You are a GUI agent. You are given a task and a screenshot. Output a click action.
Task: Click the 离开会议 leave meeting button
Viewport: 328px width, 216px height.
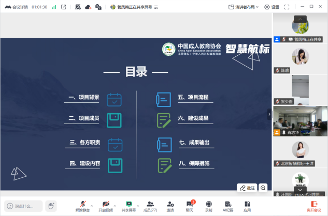click(x=313, y=205)
